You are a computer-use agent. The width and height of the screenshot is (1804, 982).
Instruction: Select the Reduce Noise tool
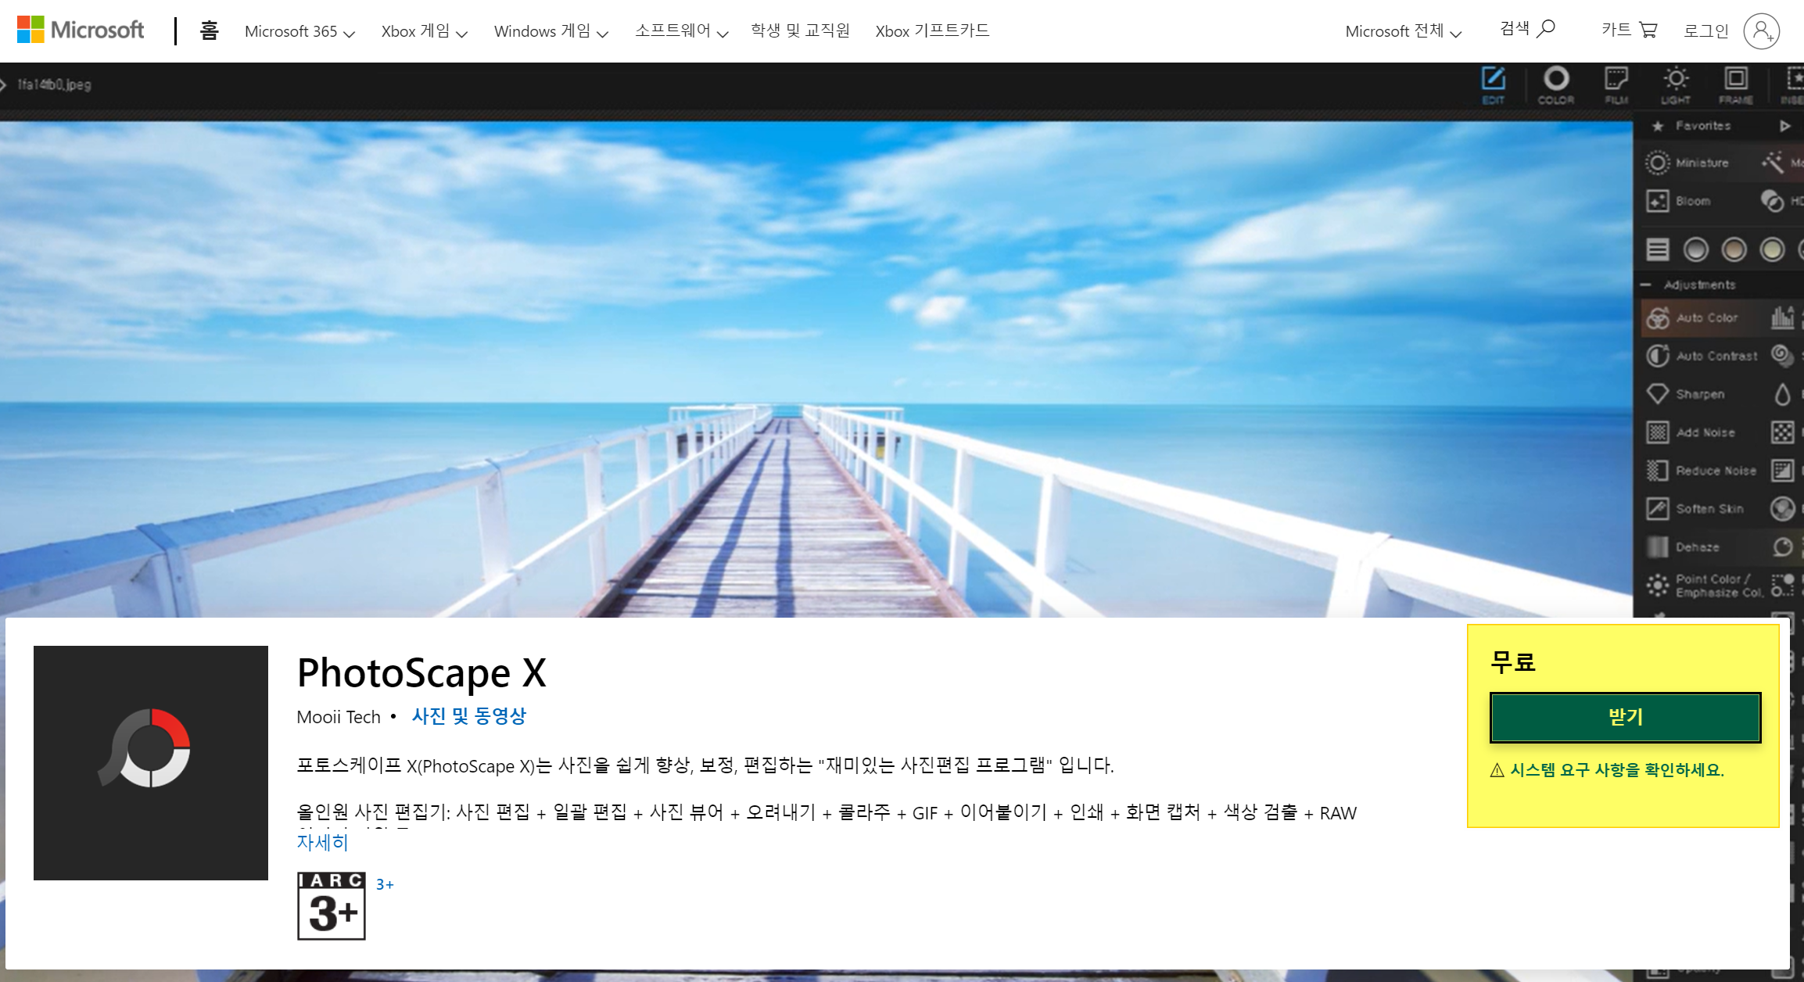[x=1702, y=471]
